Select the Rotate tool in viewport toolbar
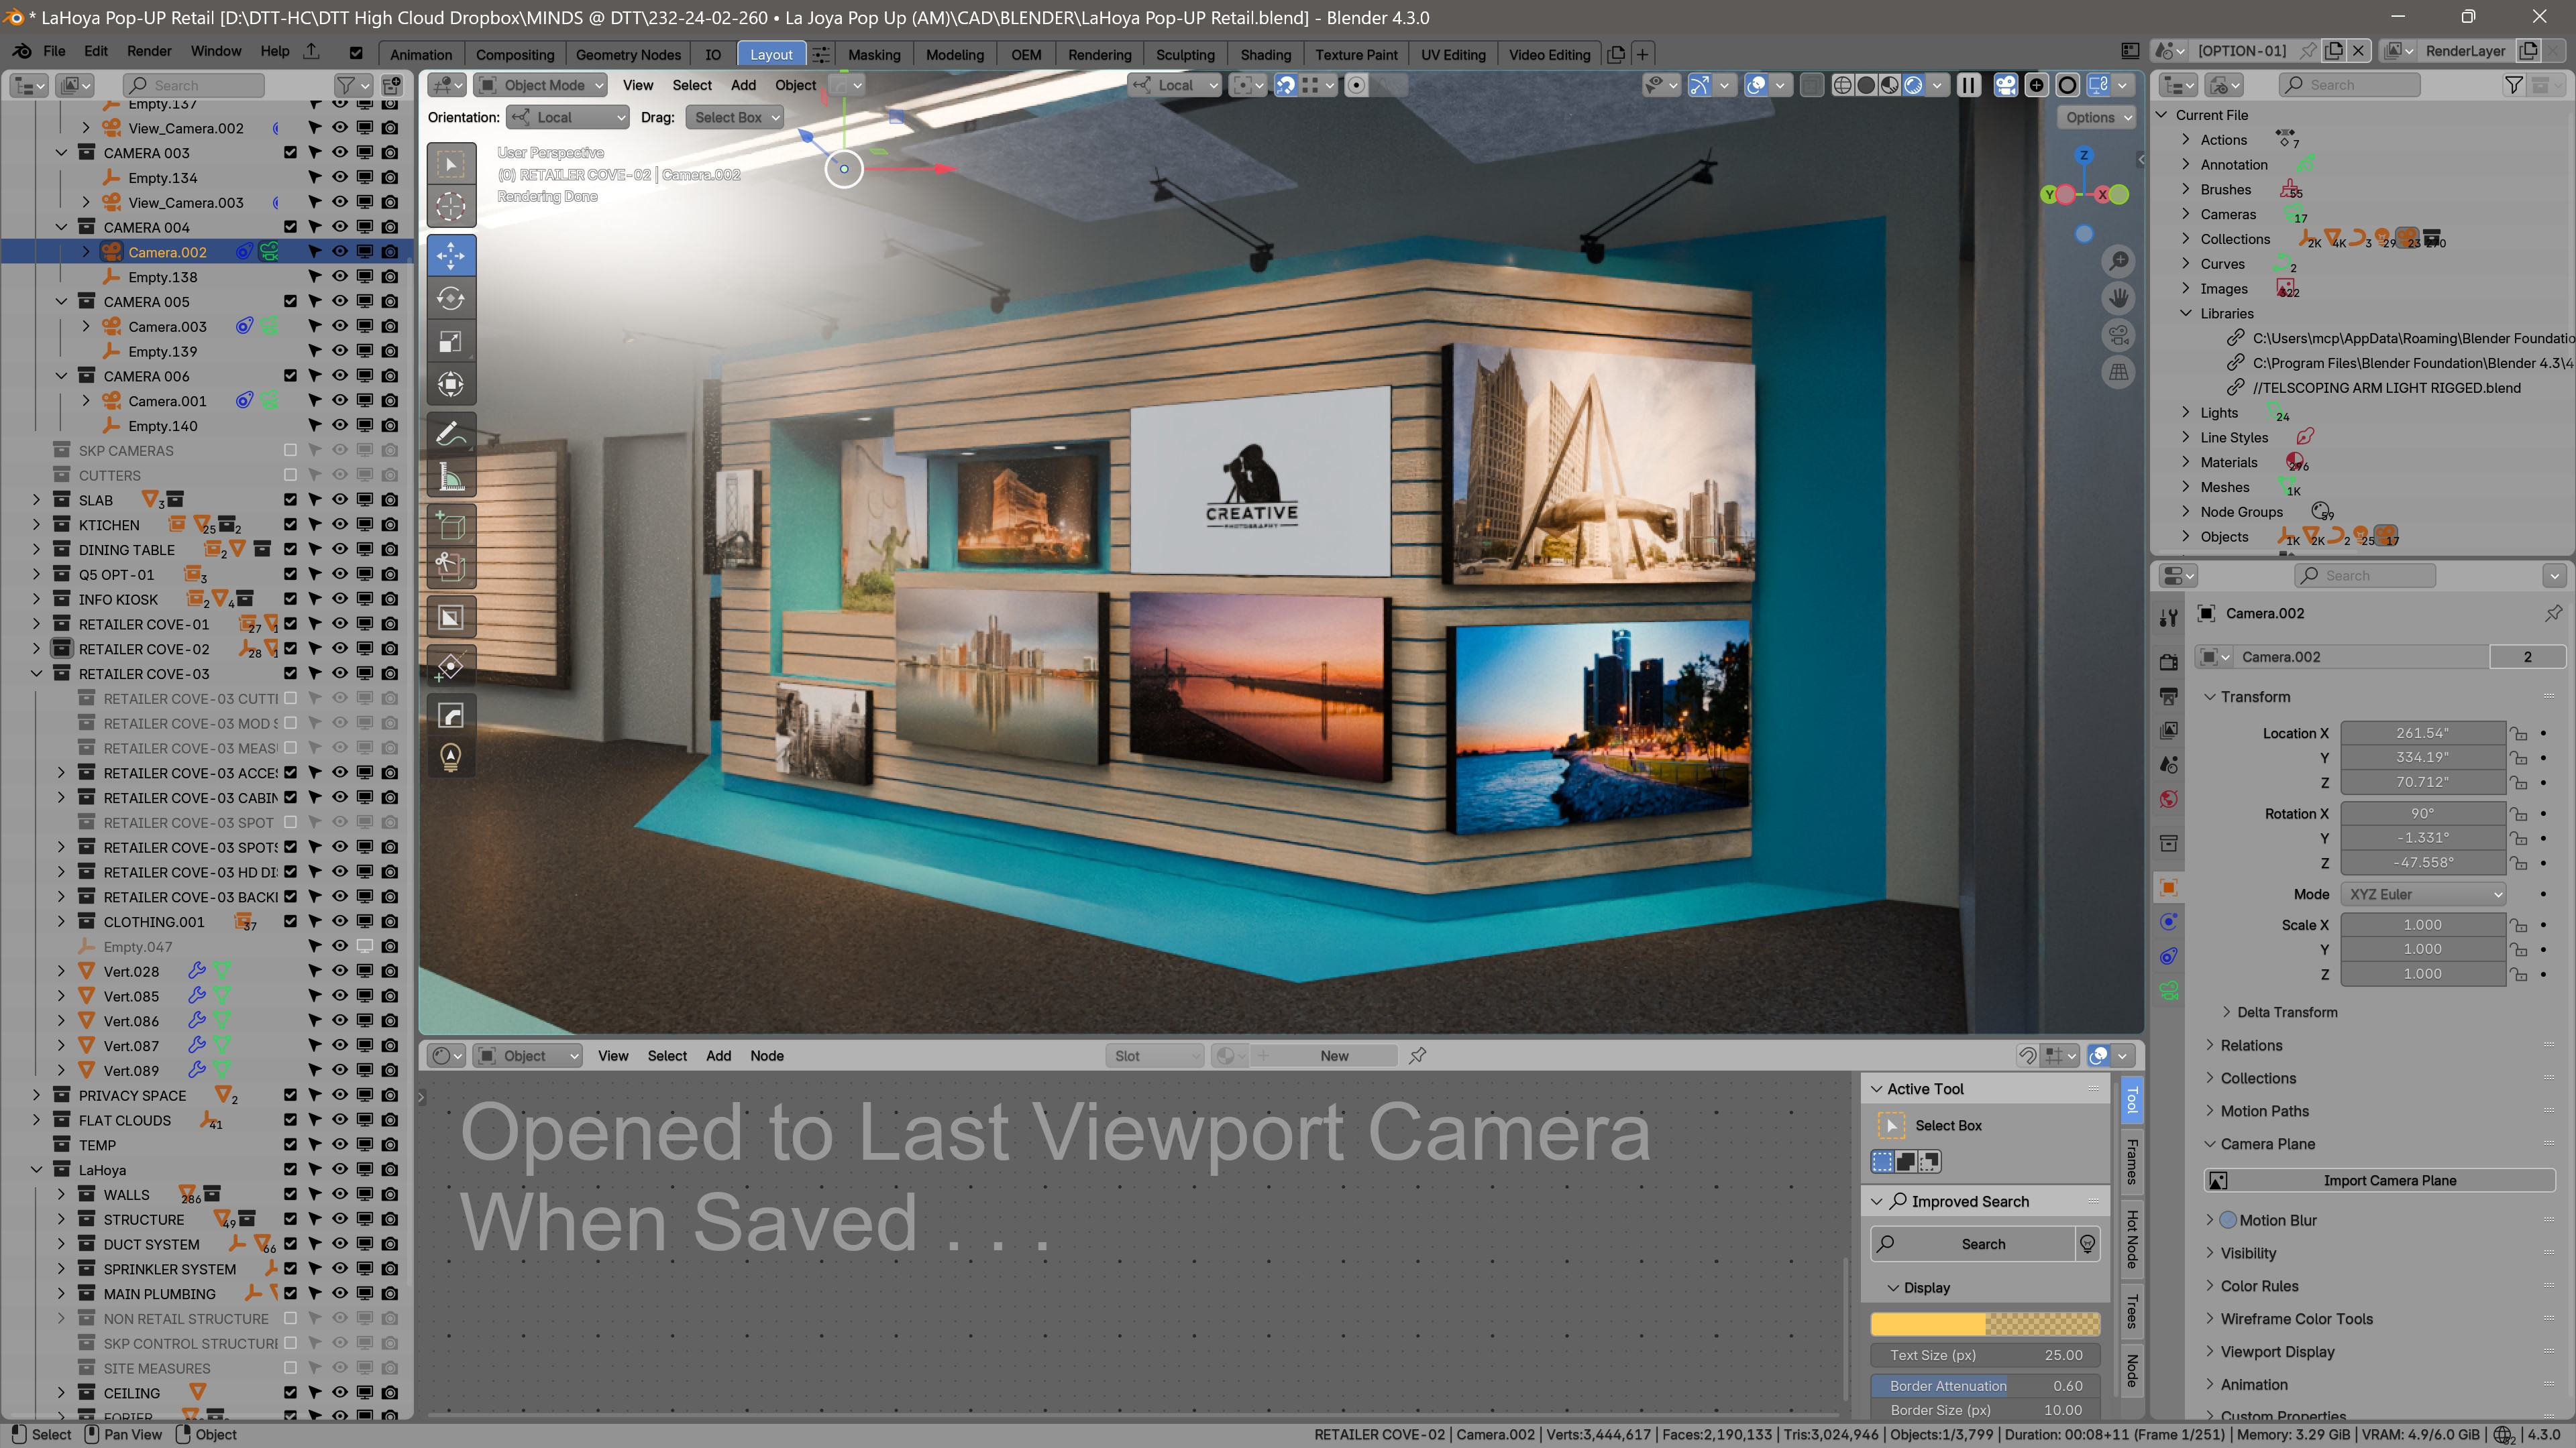The width and height of the screenshot is (2576, 1448). (x=451, y=298)
